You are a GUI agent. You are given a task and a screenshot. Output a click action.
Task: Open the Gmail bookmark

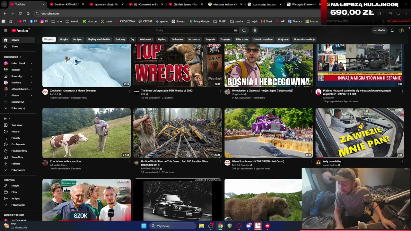pos(267,21)
